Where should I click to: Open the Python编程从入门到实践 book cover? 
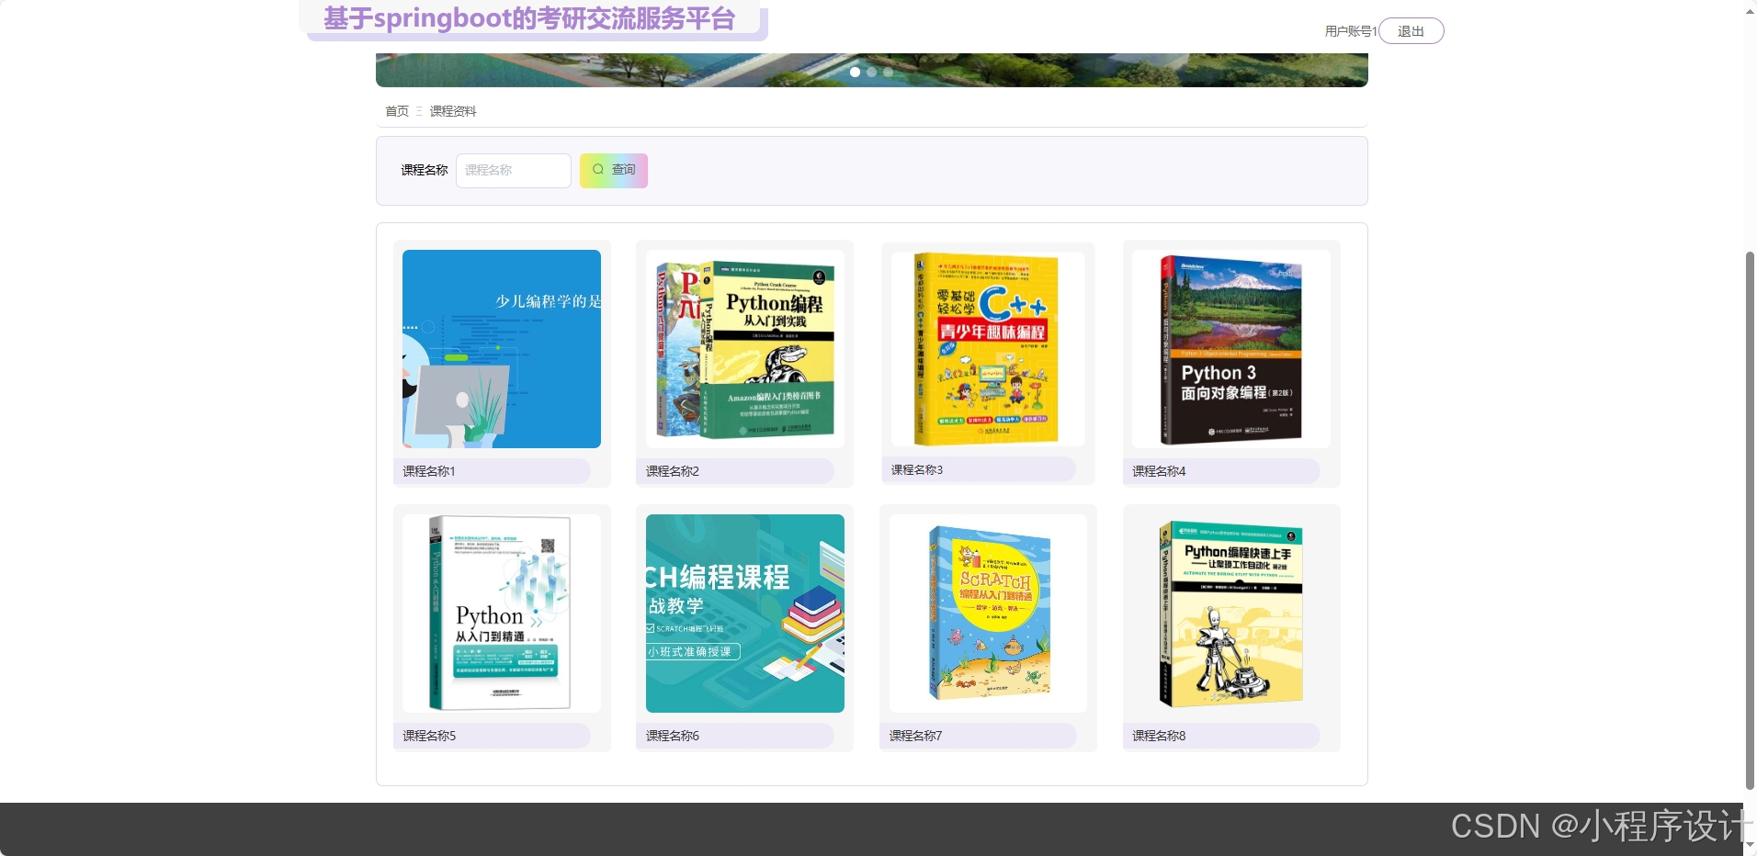745,349
